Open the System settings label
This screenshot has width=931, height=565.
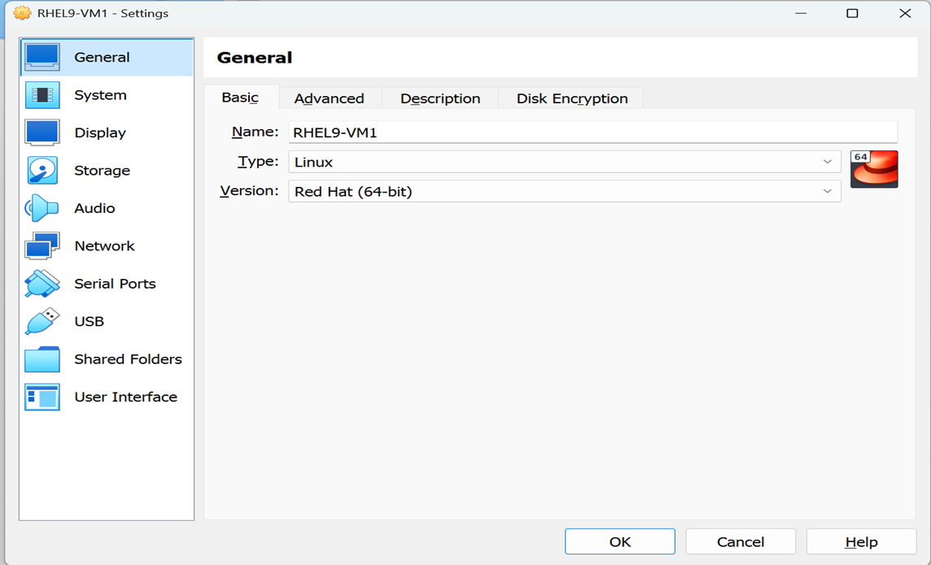click(100, 95)
